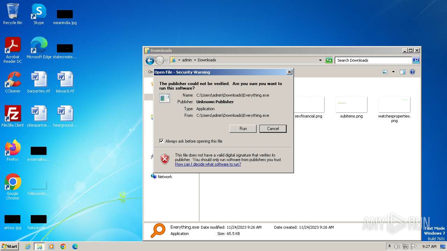Click the Forward arrow in Downloads window
447x251 pixels.
tap(160, 60)
